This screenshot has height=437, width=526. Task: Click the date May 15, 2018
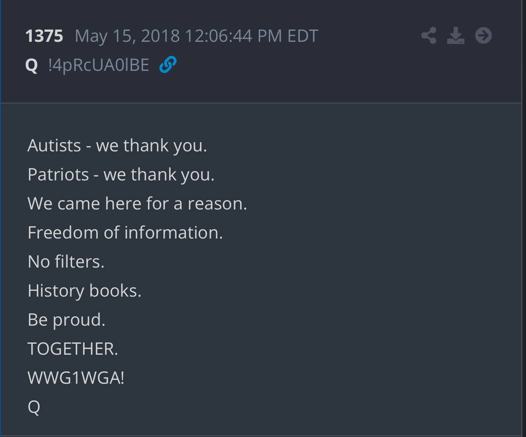pyautogui.click(x=128, y=36)
